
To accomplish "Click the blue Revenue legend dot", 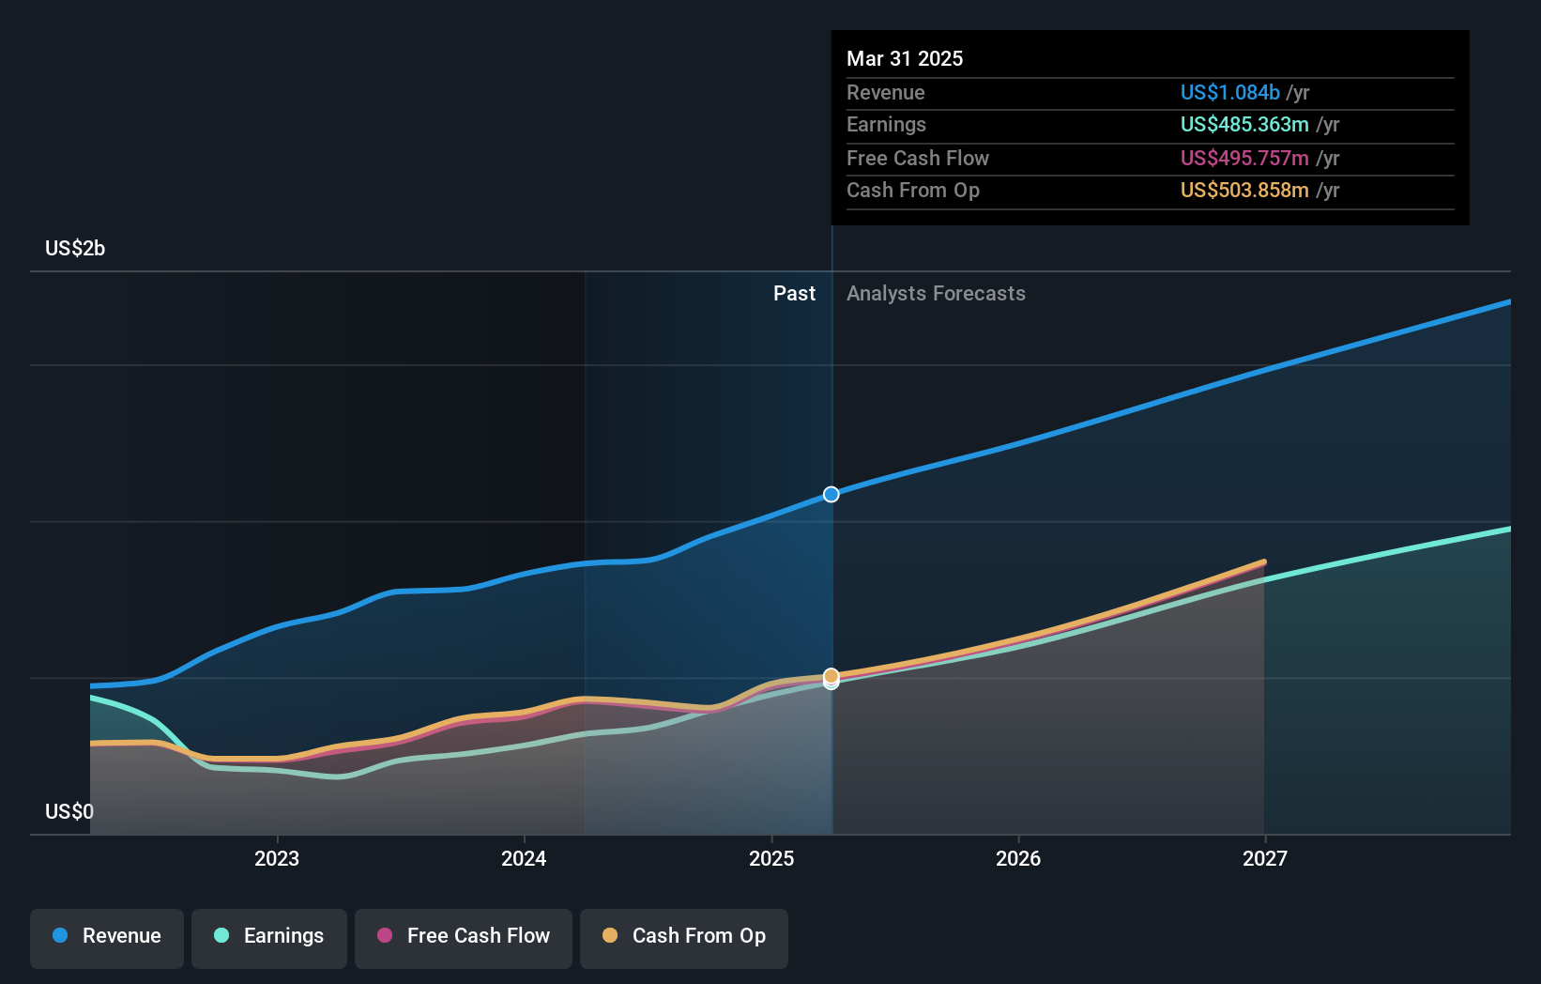I will point(60,935).
